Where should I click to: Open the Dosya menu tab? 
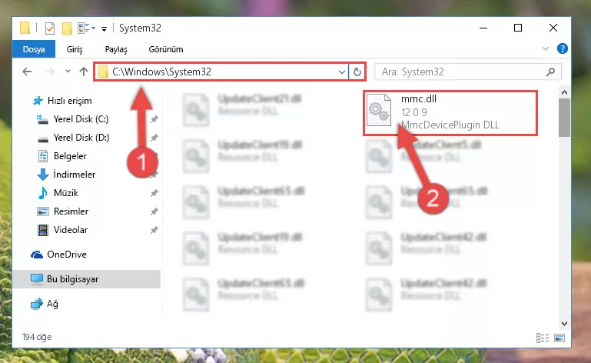[34, 49]
